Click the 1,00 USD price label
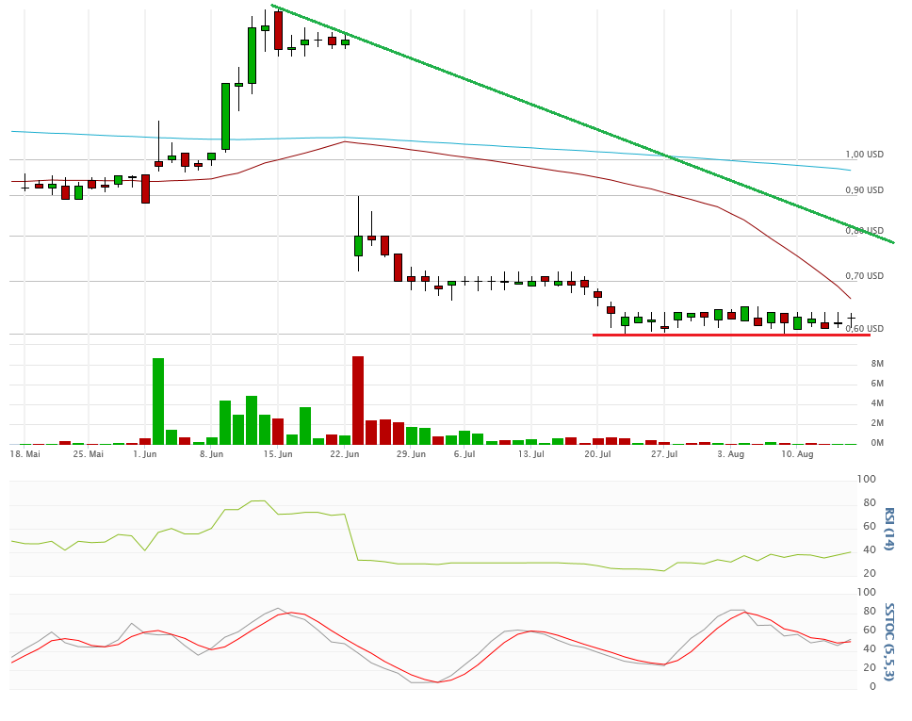The height and width of the screenshot is (721, 912). coord(864,155)
